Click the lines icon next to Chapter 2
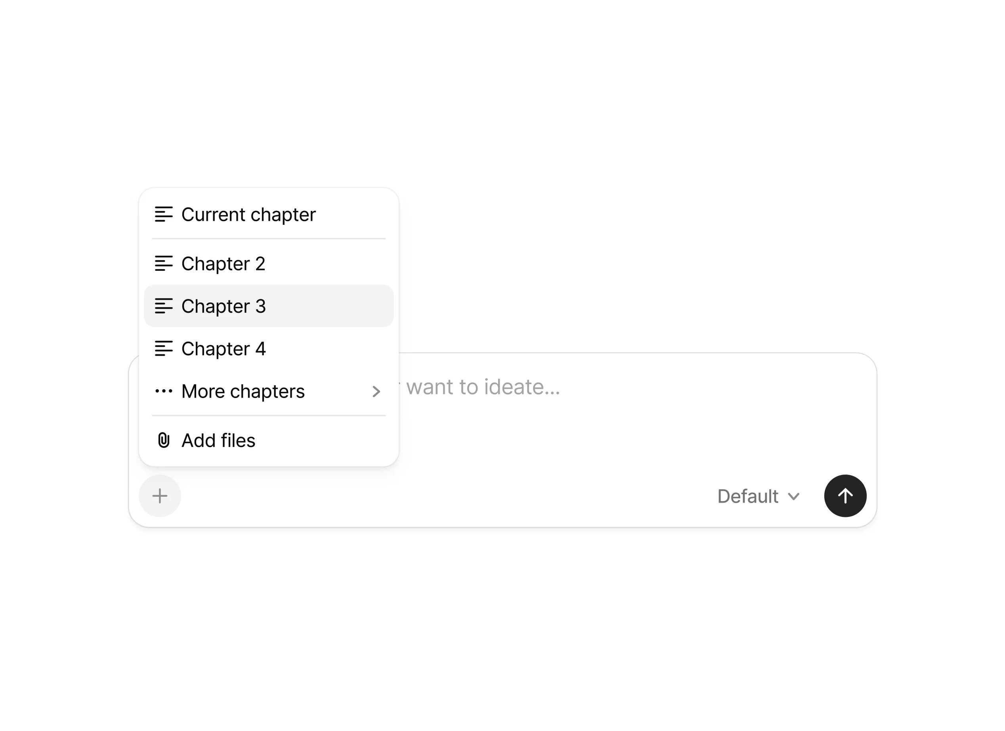Viewport: 1005px width, 731px height. pyautogui.click(x=164, y=264)
